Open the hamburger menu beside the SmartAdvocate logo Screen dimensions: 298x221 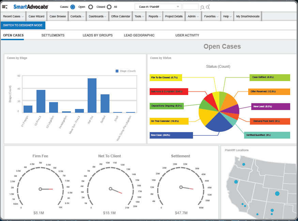pyautogui.click(x=5, y=7)
